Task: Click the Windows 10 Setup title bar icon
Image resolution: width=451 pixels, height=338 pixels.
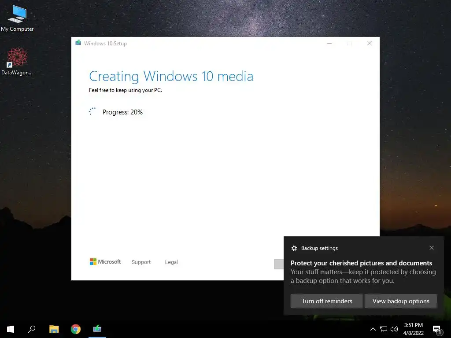Action: [78, 43]
